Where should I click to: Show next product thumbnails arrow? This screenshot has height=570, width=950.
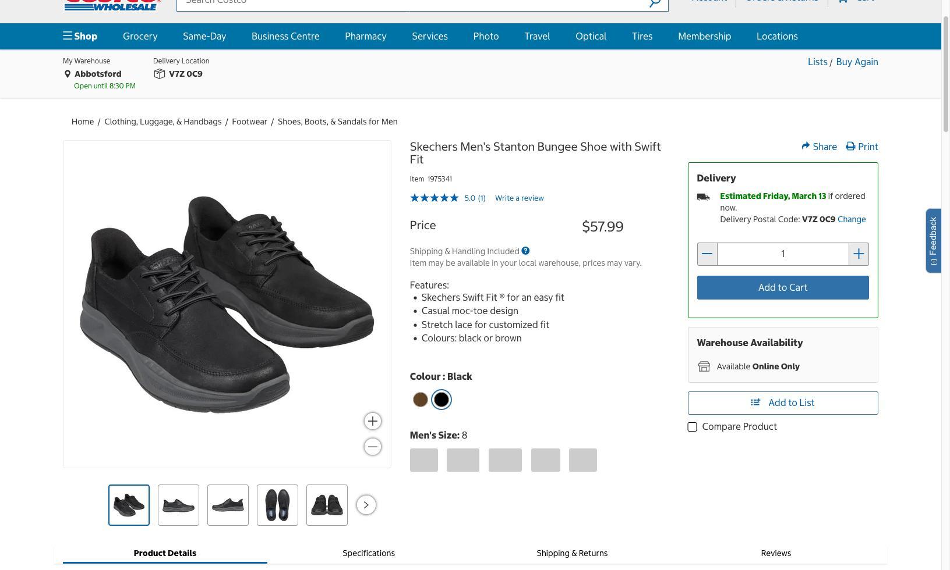click(366, 505)
